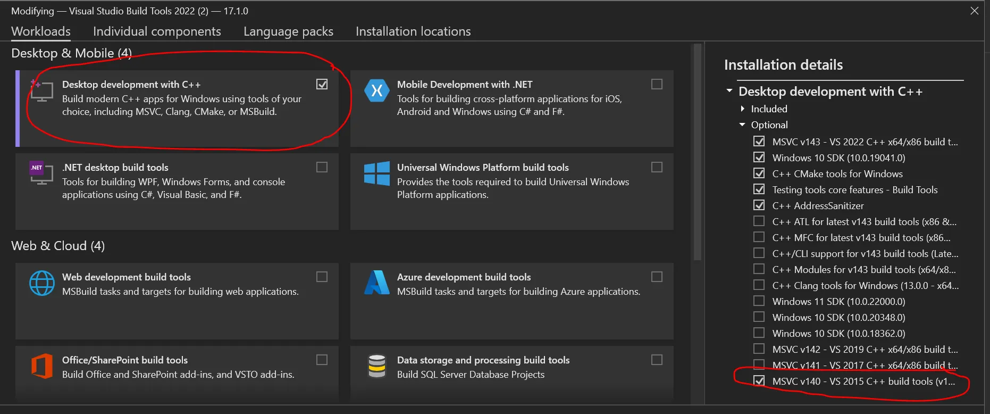Check MSVC v142 VS 2019 build tools
This screenshot has height=414, width=990.
759,349
